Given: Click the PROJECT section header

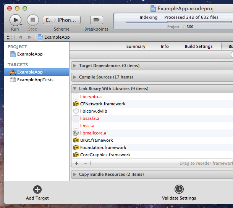Looking at the screenshot, I should click(x=18, y=47).
